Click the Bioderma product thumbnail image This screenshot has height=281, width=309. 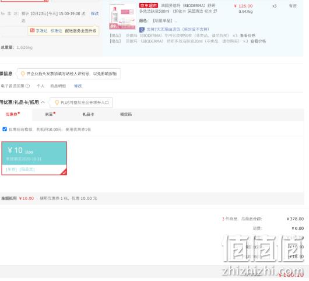click(x=122, y=16)
